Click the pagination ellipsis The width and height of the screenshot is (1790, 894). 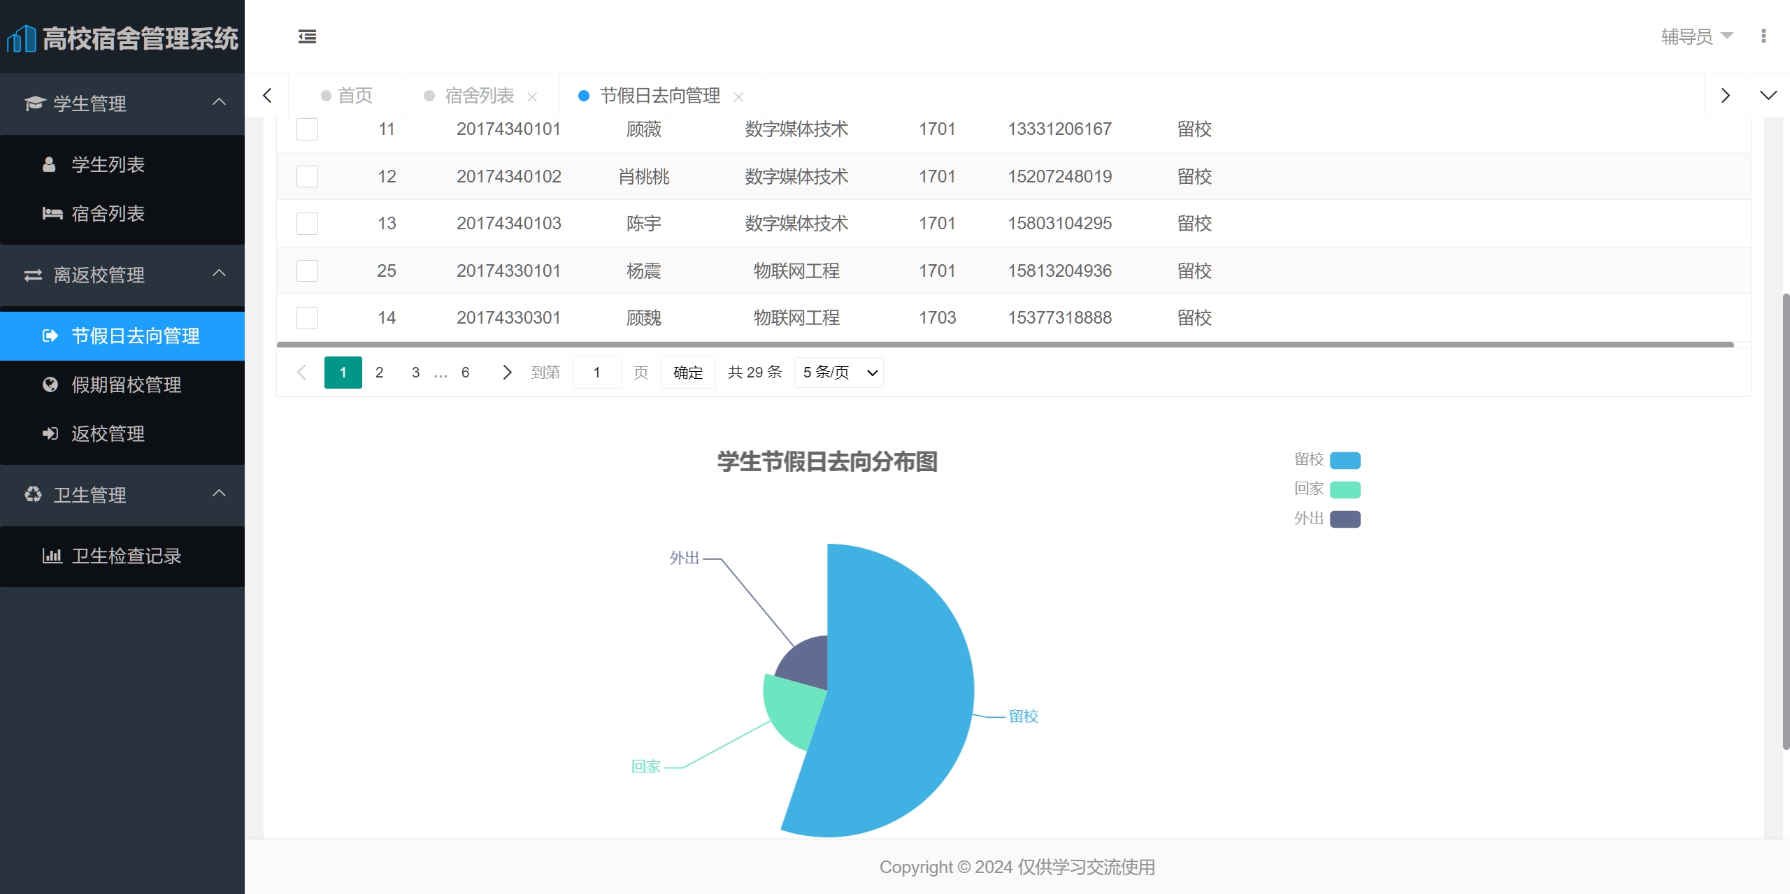pyautogui.click(x=441, y=374)
